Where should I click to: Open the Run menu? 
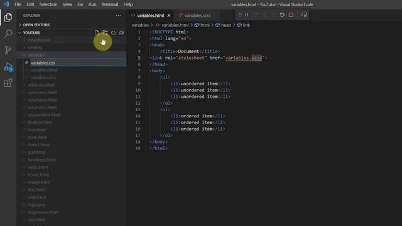pos(92,4)
